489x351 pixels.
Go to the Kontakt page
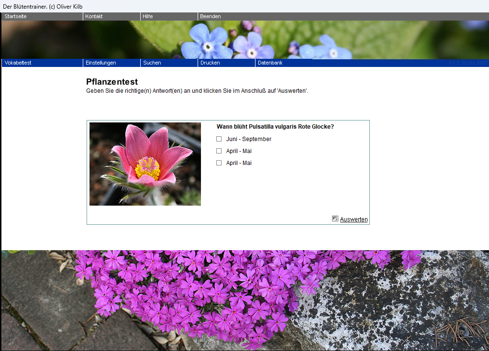point(94,16)
